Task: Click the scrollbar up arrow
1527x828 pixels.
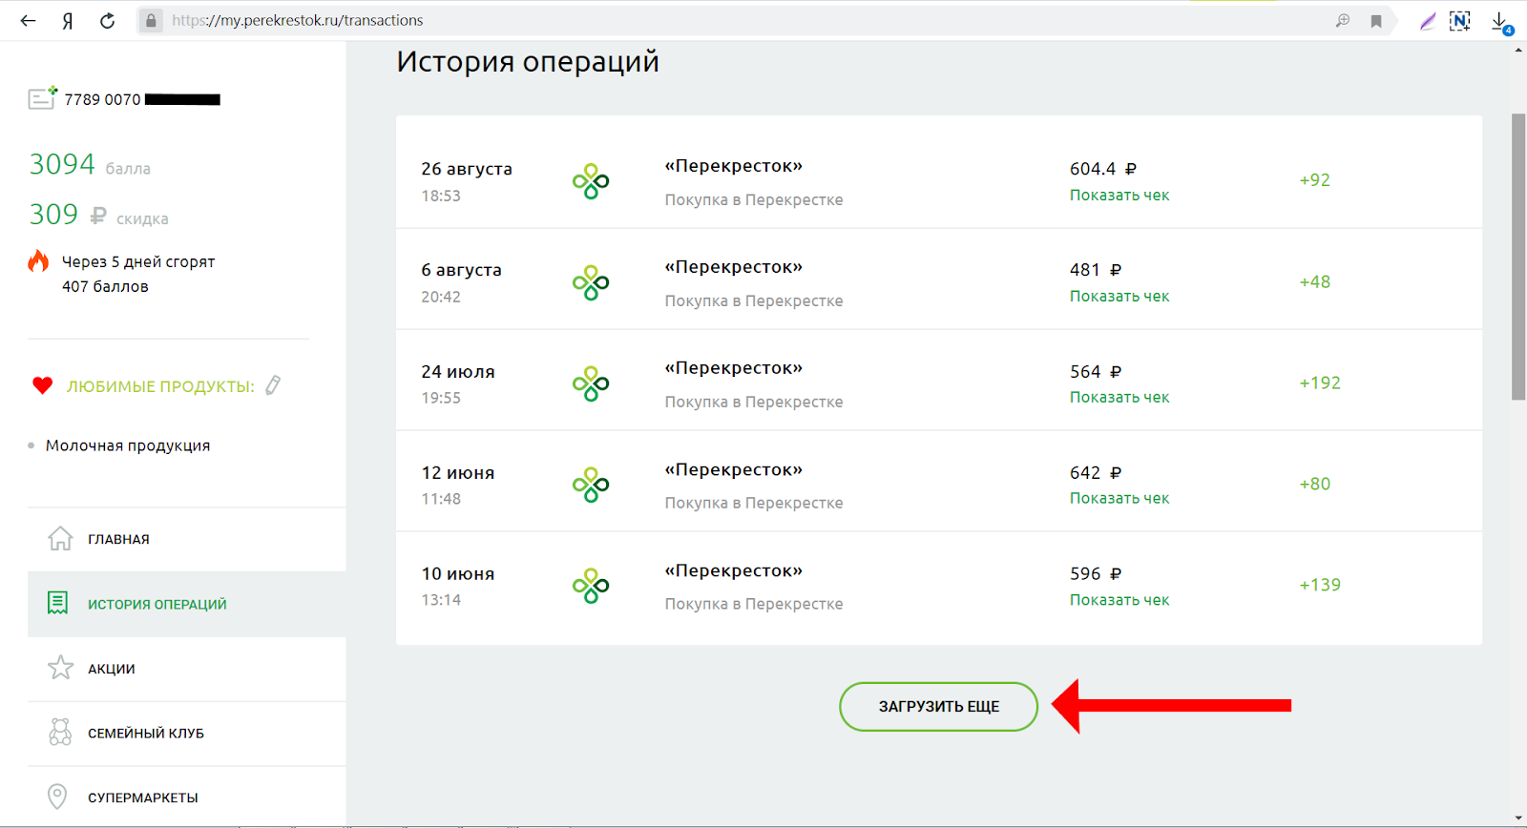Action: pos(1518,50)
